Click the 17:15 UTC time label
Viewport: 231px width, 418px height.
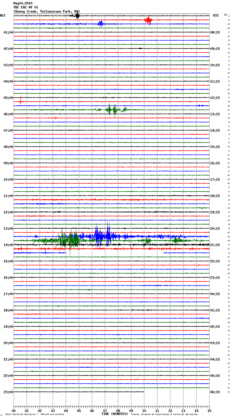[x=215, y=180]
